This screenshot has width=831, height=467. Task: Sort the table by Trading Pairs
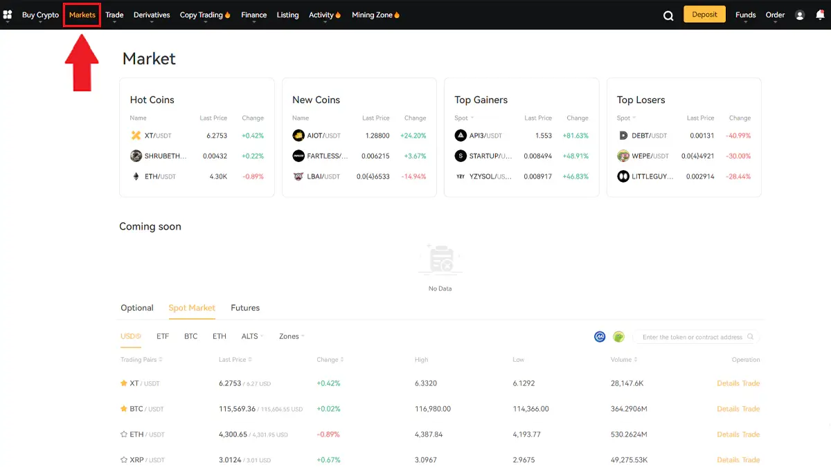[x=142, y=360]
